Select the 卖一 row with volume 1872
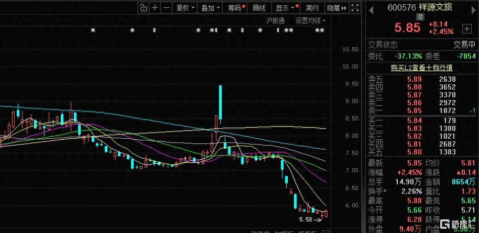The height and width of the screenshot is (233, 479). click(421, 110)
